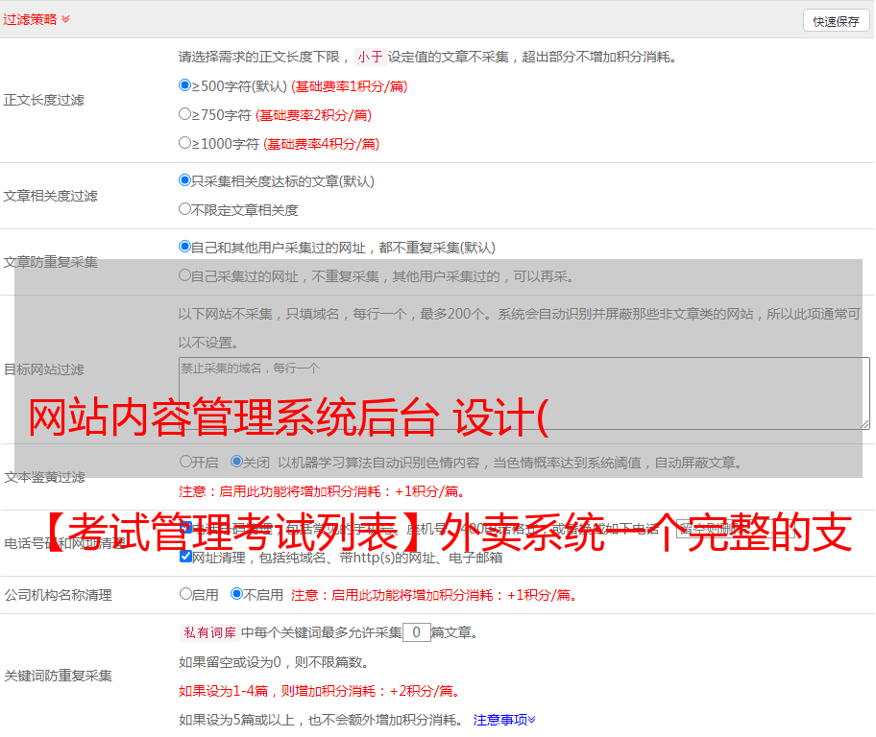This screenshot has height=737, width=876.
Task: Toggle the 网址清理 checkbox
Action: point(185,557)
